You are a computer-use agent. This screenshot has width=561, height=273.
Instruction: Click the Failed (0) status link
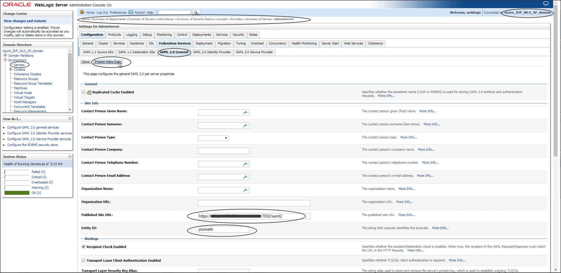[x=38, y=172]
